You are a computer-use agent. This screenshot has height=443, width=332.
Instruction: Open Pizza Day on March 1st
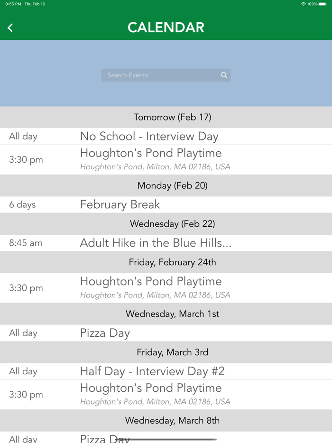tap(105, 333)
